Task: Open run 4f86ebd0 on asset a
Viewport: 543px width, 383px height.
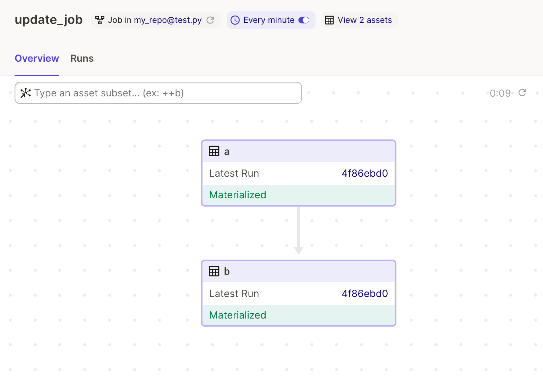Action: click(365, 173)
